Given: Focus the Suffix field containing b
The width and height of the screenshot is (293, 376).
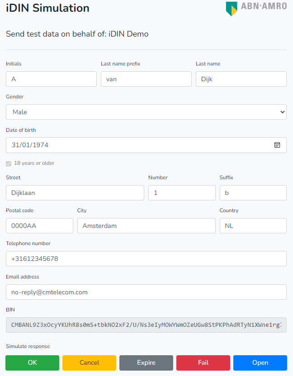Looking at the screenshot, I should click(253, 193).
